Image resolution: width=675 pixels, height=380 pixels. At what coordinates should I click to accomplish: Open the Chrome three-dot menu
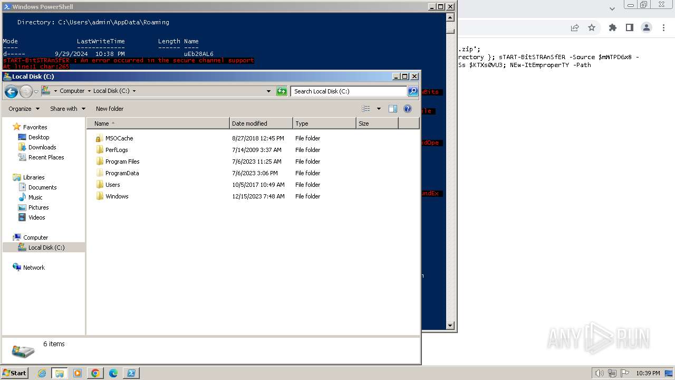pos(663,28)
